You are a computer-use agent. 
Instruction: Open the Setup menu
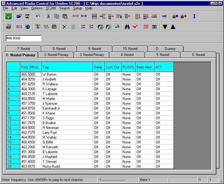[x=78, y=8]
